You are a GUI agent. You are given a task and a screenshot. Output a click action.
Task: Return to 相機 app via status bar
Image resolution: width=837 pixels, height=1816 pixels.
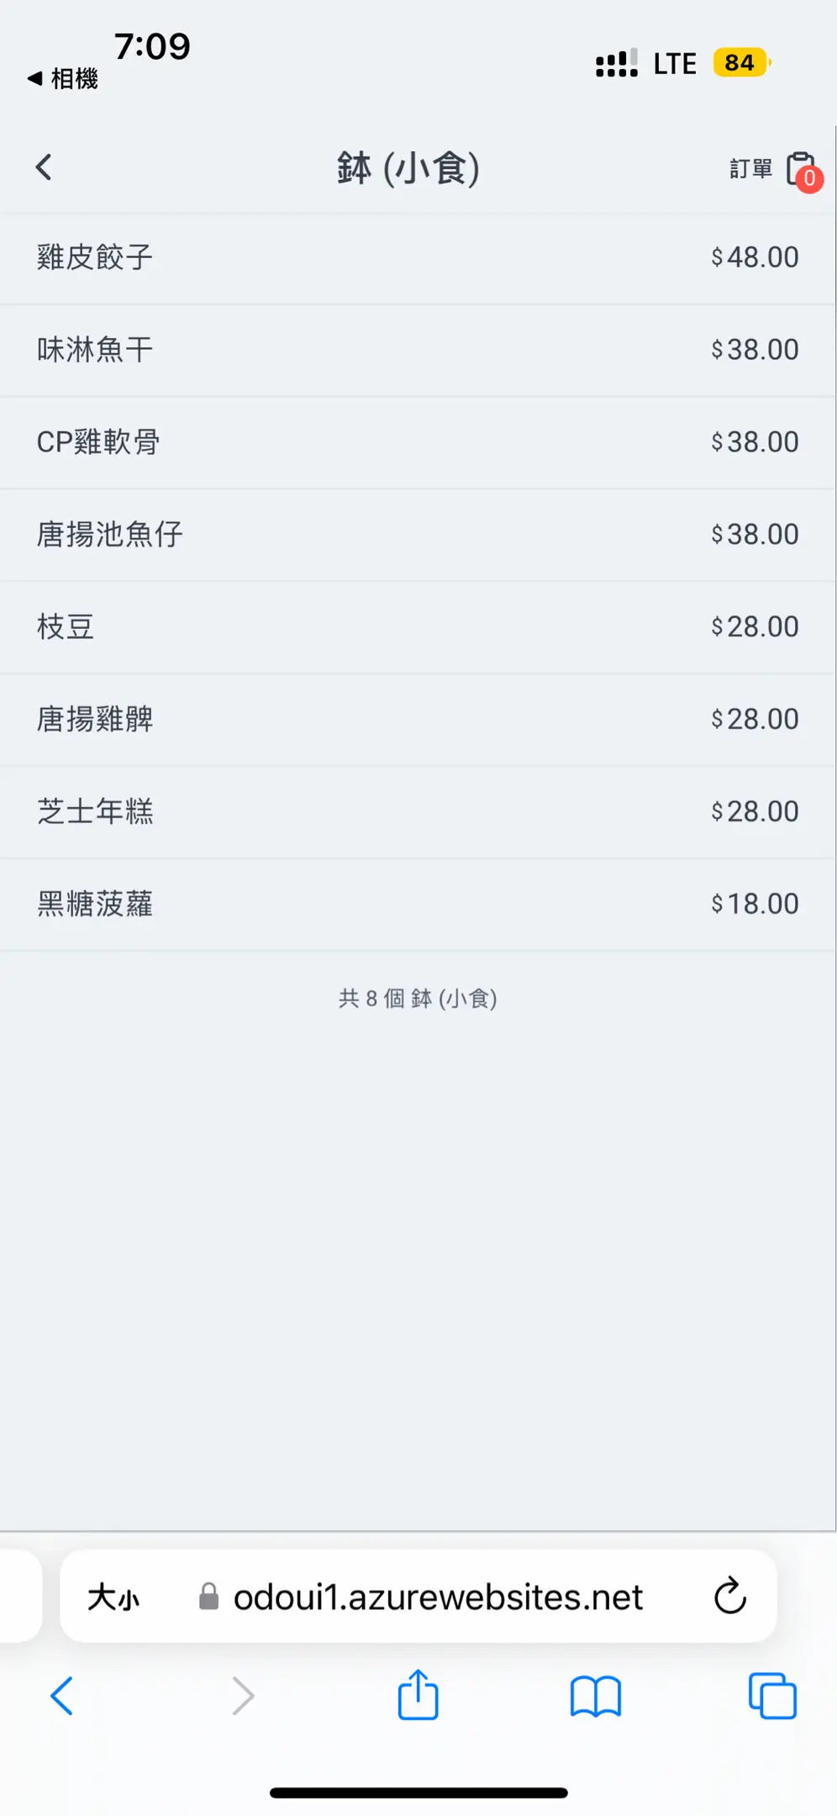click(64, 78)
